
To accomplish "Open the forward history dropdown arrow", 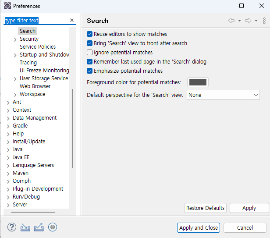I will 256,21.
